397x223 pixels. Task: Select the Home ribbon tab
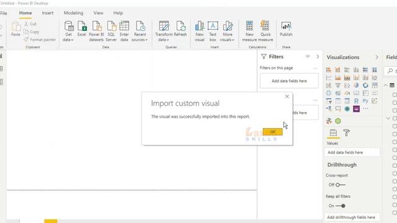pyautogui.click(x=25, y=13)
